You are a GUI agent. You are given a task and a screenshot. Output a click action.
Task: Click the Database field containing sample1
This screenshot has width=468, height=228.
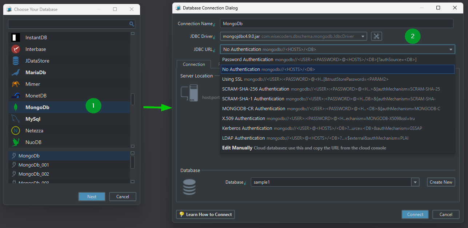coord(331,182)
